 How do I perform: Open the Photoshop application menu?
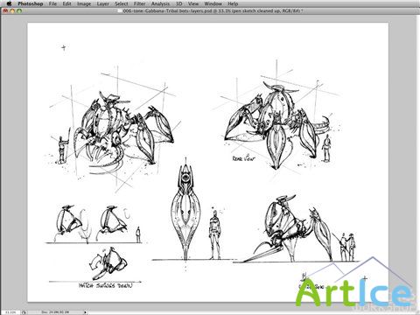click(x=31, y=3)
